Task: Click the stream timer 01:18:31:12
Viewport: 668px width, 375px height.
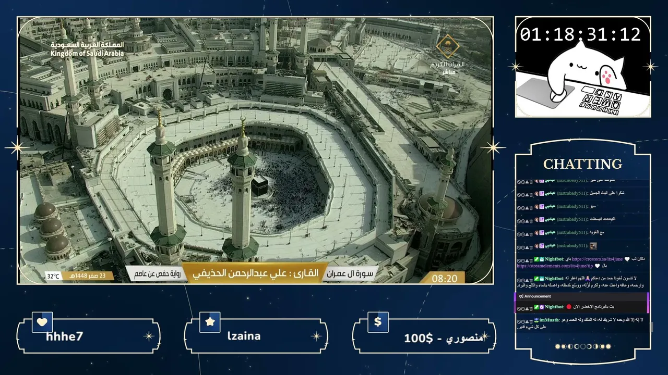Action: (x=580, y=34)
